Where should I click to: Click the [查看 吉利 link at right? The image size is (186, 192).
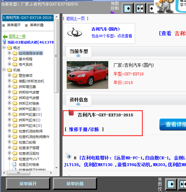(x=172, y=33)
